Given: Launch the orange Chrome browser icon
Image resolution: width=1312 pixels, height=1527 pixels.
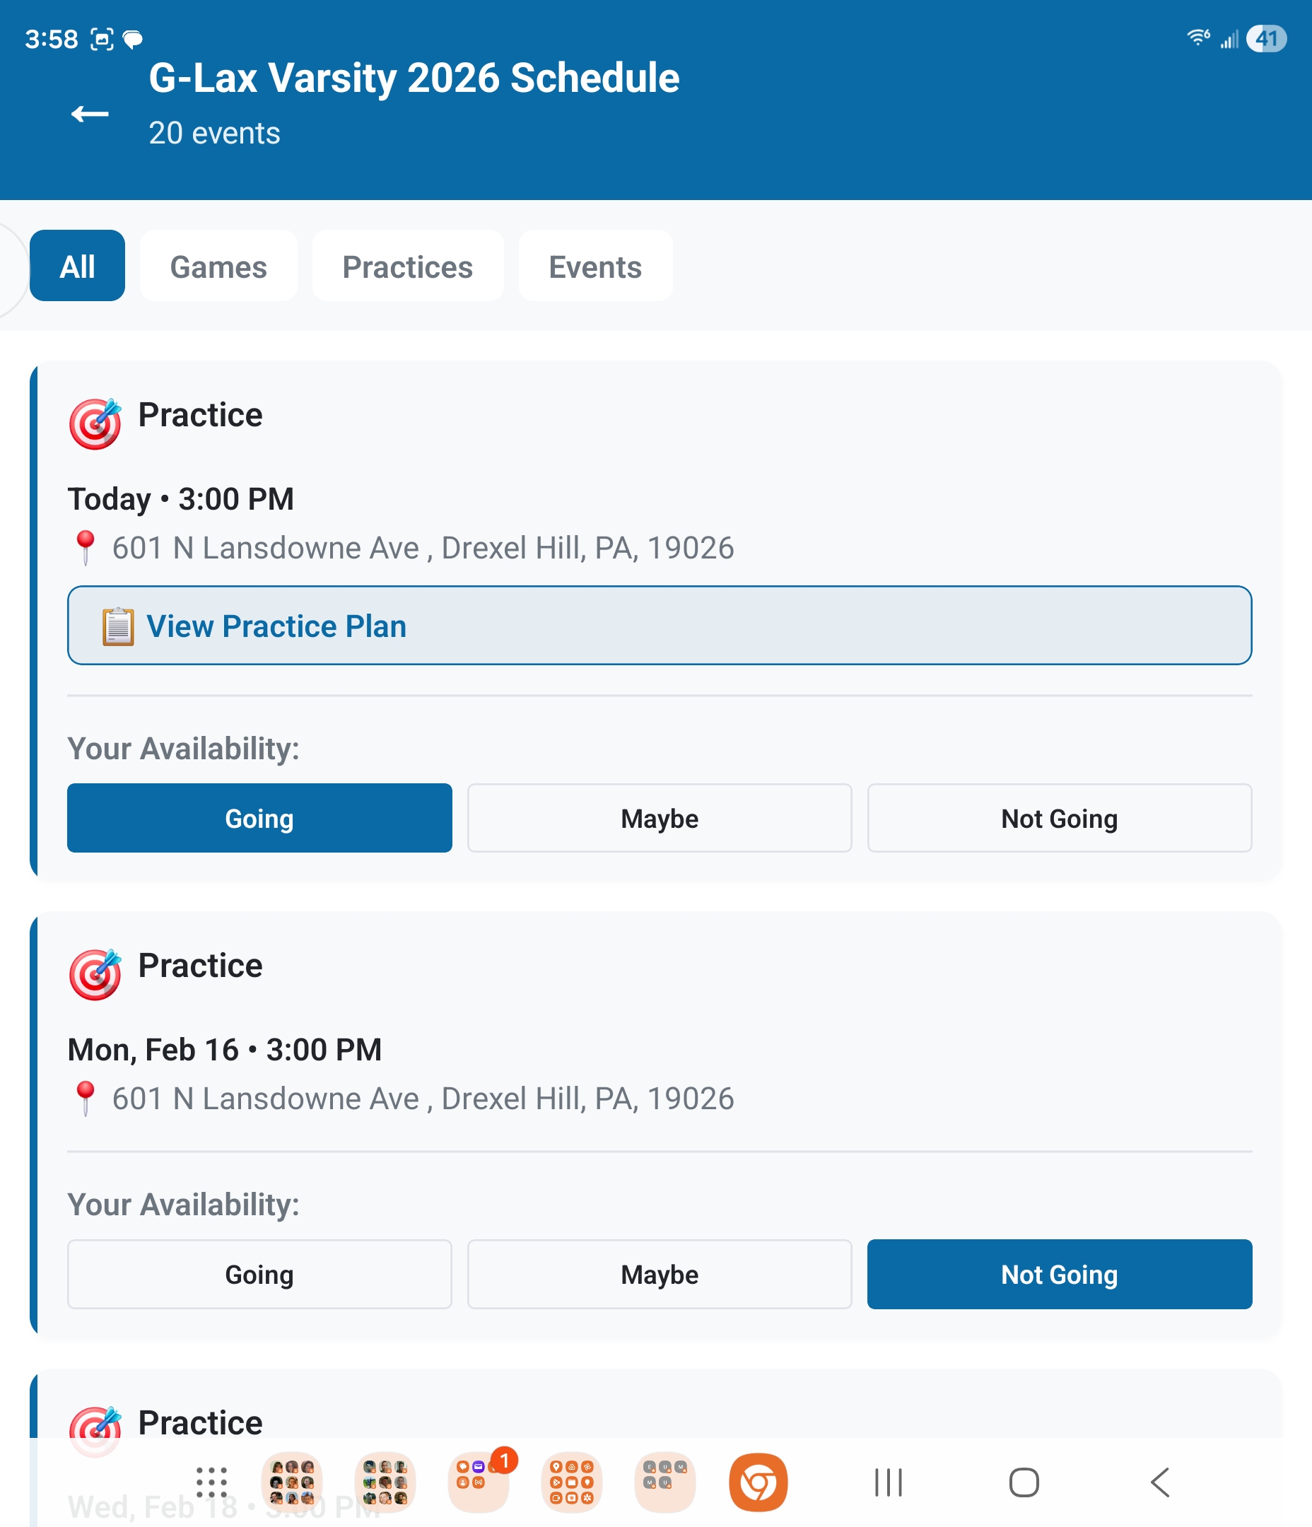Looking at the screenshot, I should [758, 1482].
